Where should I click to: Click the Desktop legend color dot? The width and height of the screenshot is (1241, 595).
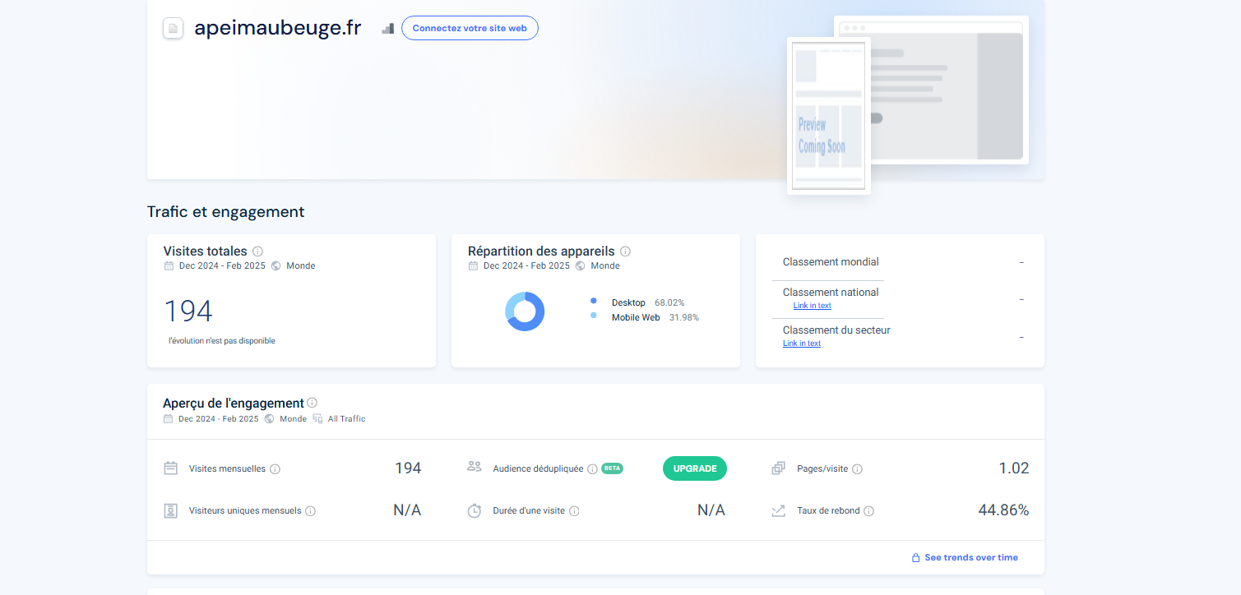coord(594,301)
